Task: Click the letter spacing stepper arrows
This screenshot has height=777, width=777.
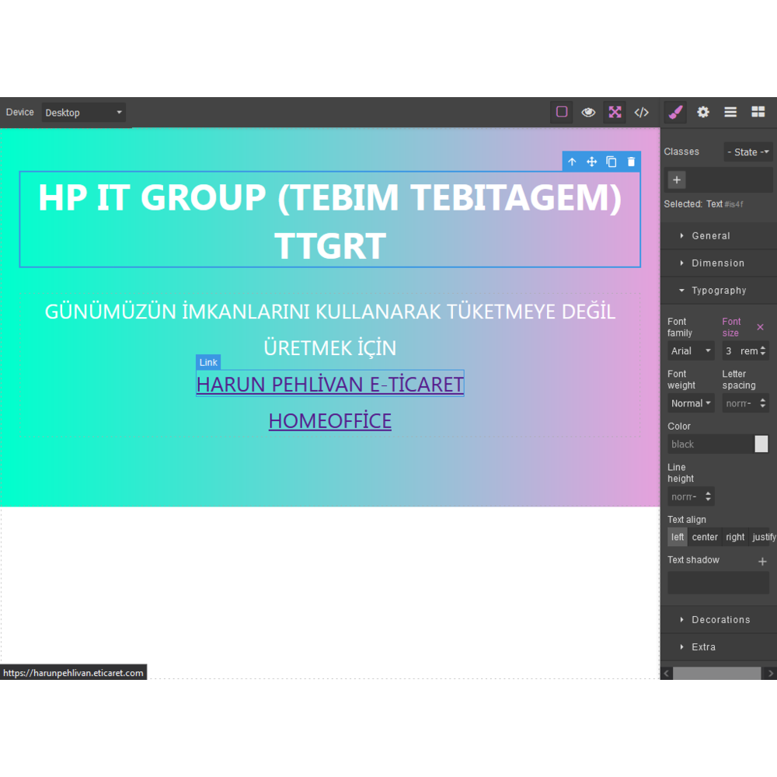Action: tap(763, 403)
